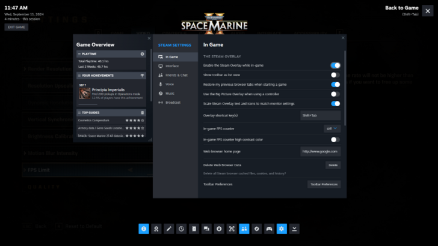This screenshot has height=246, width=438.
Task: Close the Game Overview panel
Action: tap(149, 38)
